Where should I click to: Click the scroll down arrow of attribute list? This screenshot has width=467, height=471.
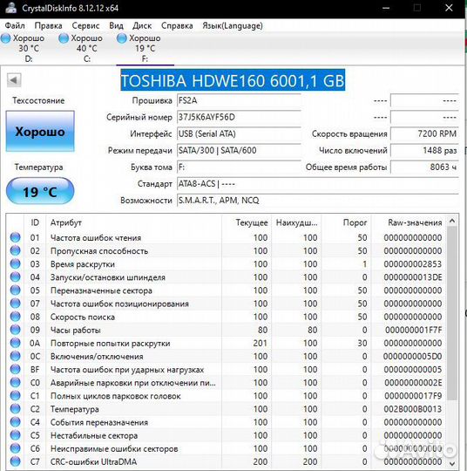[452, 464]
